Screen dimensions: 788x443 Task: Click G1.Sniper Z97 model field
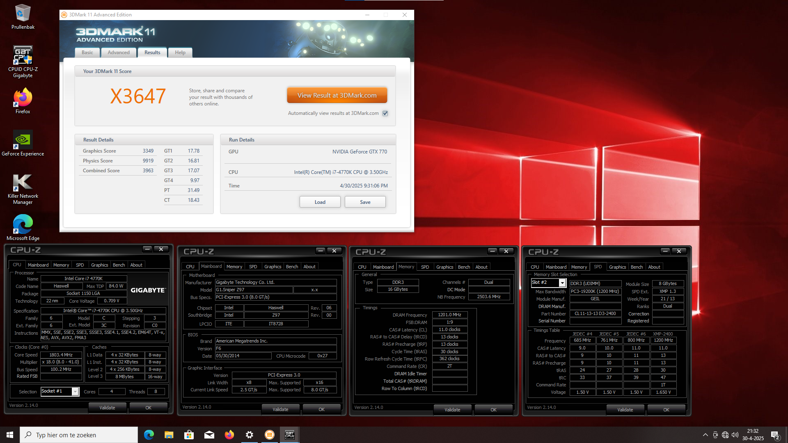[x=254, y=290]
